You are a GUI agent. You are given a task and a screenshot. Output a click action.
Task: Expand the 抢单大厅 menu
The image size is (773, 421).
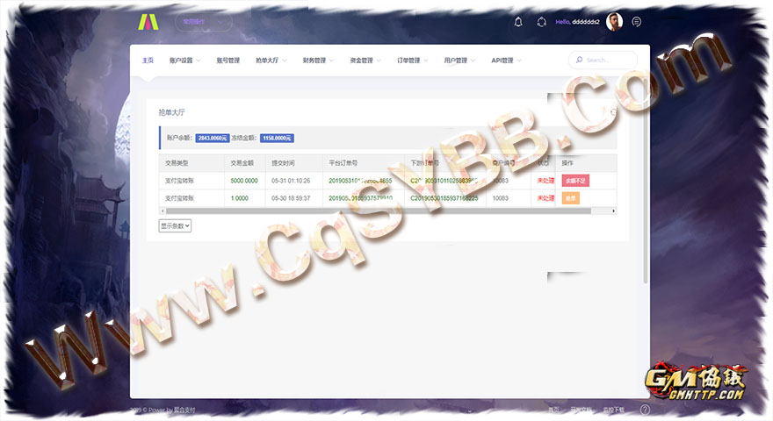[271, 60]
